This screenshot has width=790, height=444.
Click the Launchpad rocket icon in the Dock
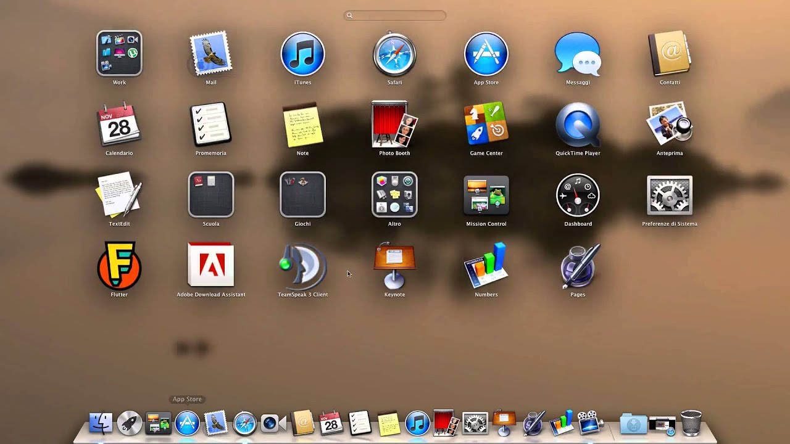pos(130,424)
